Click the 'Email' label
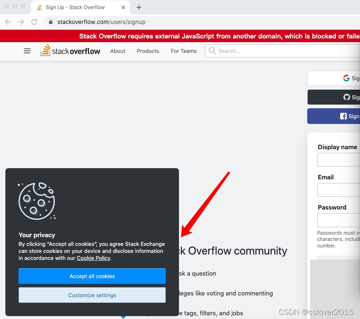This screenshot has width=360, height=319. pyautogui.click(x=325, y=177)
